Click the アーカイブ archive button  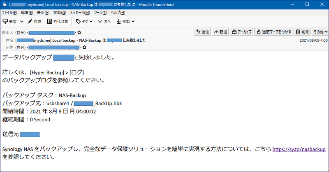pyautogui.click(x=241, y=32)
